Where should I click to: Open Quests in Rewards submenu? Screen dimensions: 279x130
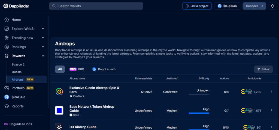point(17,72)
